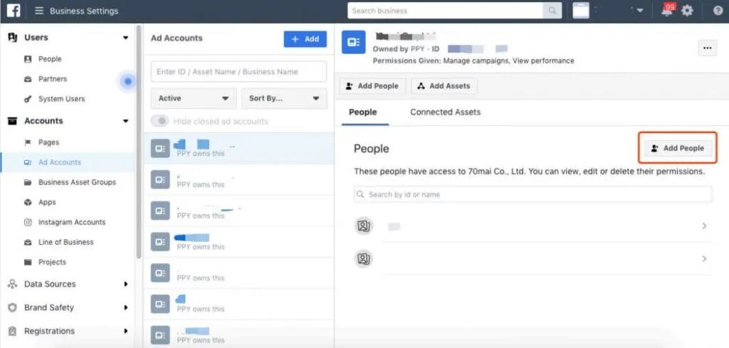
Task: Select Ad Accounts in the sidebar
Action: (60, 162)
